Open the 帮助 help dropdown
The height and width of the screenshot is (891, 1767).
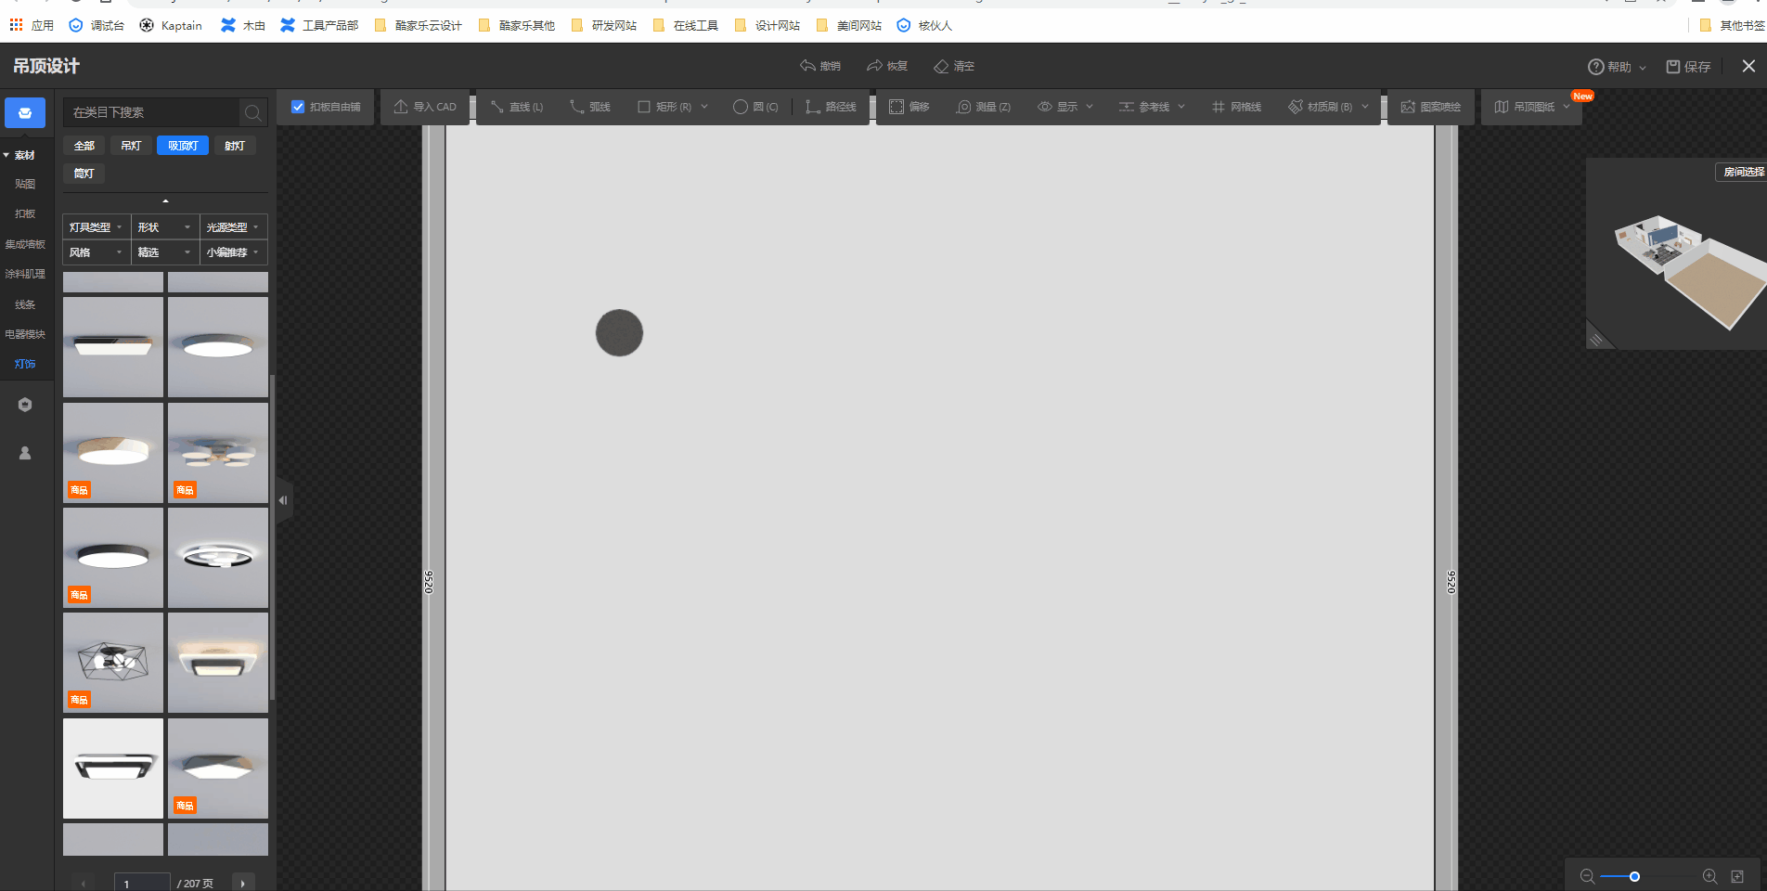[x=1617, y=67]
